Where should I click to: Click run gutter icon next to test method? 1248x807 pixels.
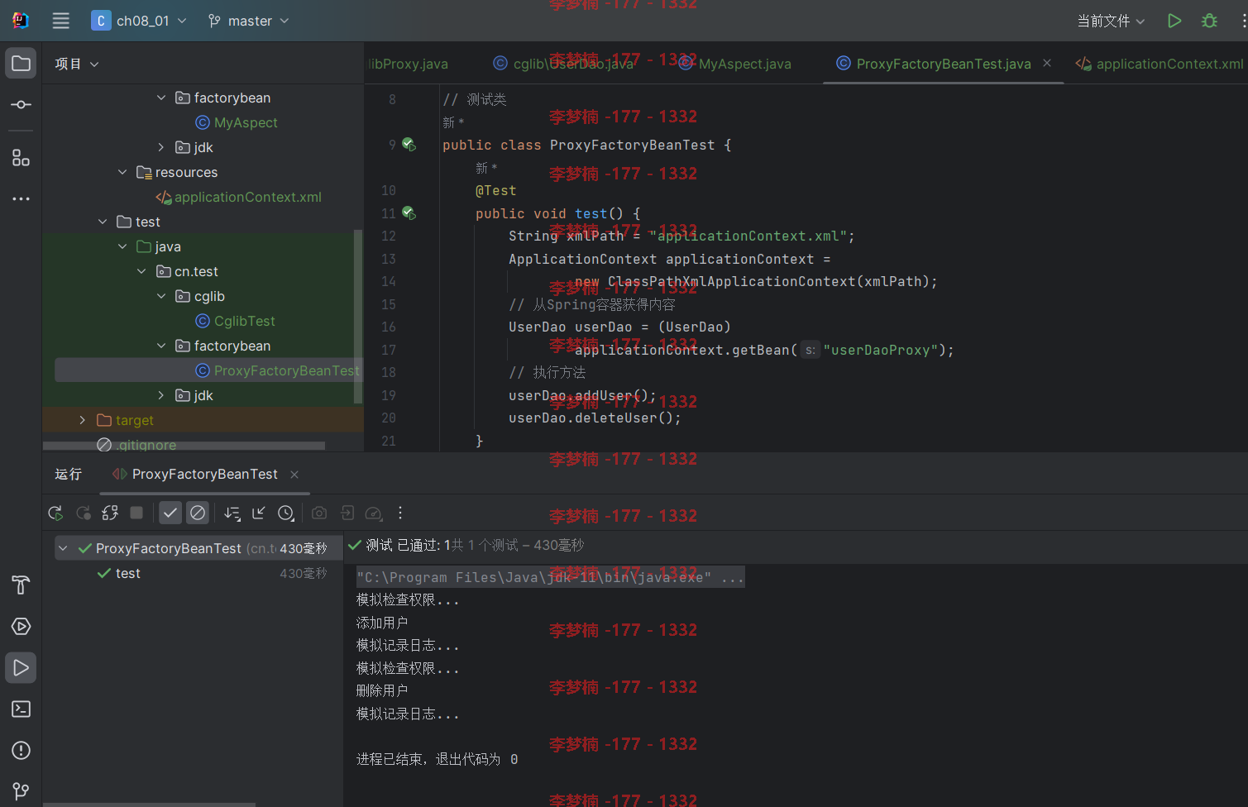click(409, 213)
